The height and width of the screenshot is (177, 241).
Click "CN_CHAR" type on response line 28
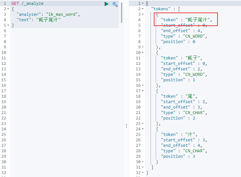pyautogui.click(x=194, y=151)
